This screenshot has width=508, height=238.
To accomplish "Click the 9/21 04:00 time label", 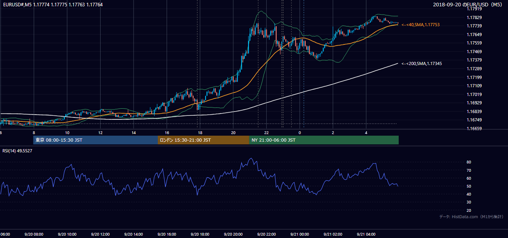I will (x=366, y=234).
